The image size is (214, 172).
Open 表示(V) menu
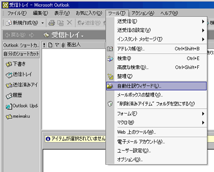point(62,13)
